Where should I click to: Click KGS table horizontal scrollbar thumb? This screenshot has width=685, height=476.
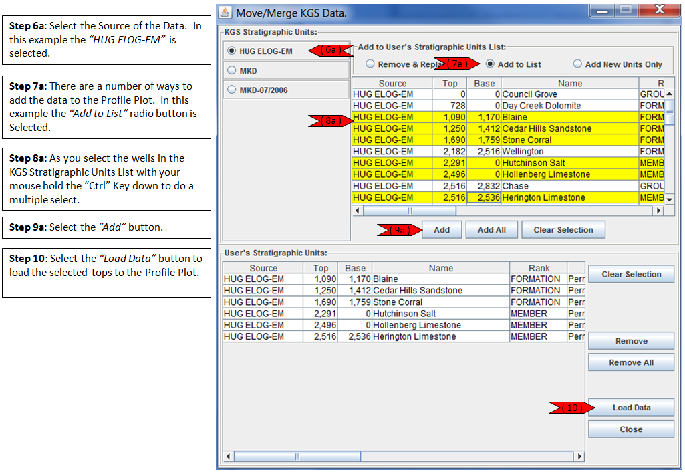pos(410,210)
